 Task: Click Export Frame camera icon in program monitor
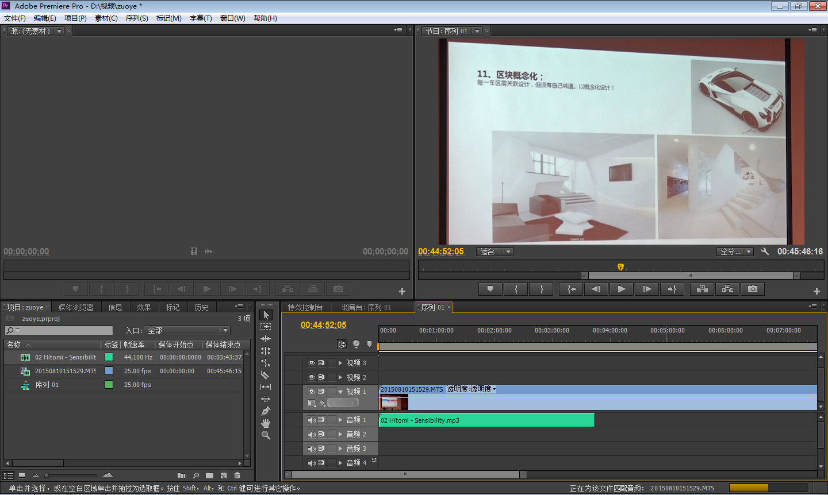coord(753,289)
